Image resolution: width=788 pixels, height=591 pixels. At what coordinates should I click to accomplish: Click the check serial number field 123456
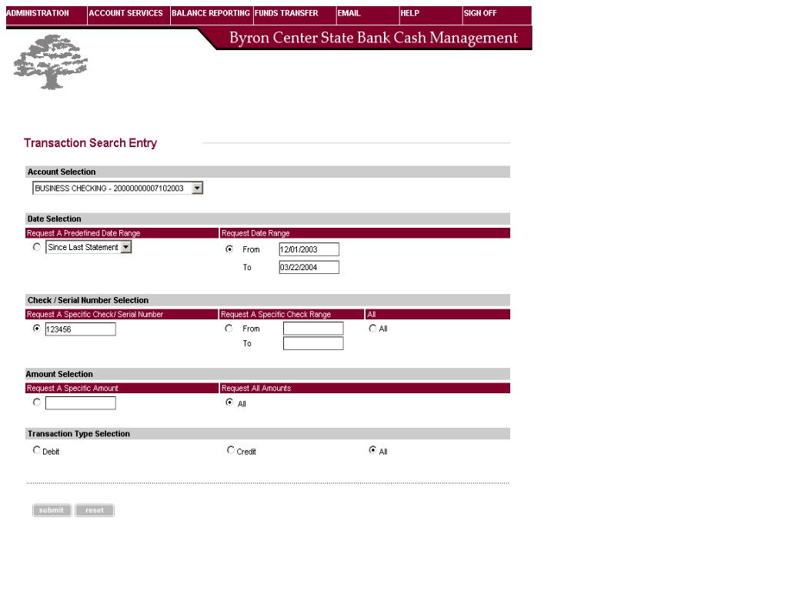[80, 329]
